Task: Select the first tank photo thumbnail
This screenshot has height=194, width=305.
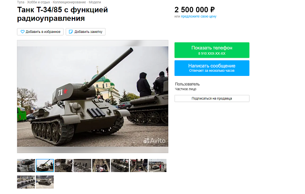Action: [x=26, y=166]
